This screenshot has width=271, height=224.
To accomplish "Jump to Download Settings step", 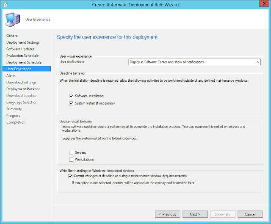I will tap(21, 82).
